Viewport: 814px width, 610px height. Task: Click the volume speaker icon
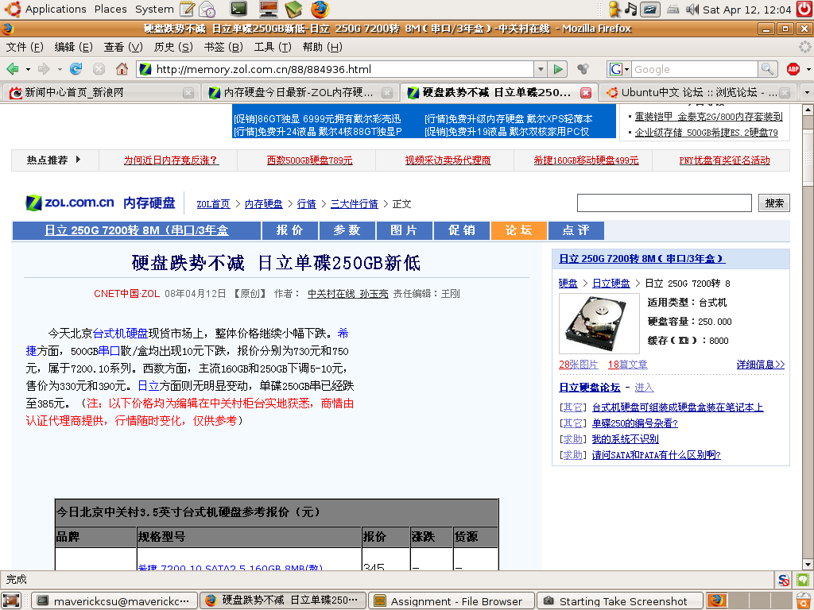click(x=692, y=10)
